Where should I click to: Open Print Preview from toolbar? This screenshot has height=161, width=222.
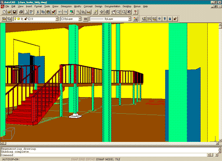click(26, 12)
